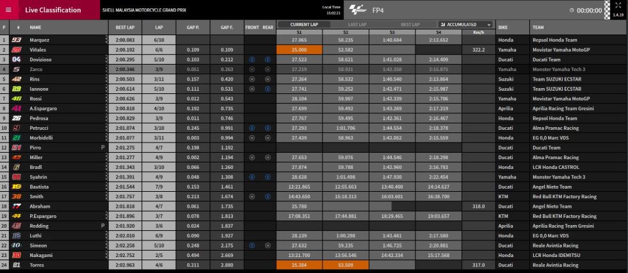Click Torres's orange 53.509 S2 time
This screenshot has height=273, width=628.
[x=346, y=265]
